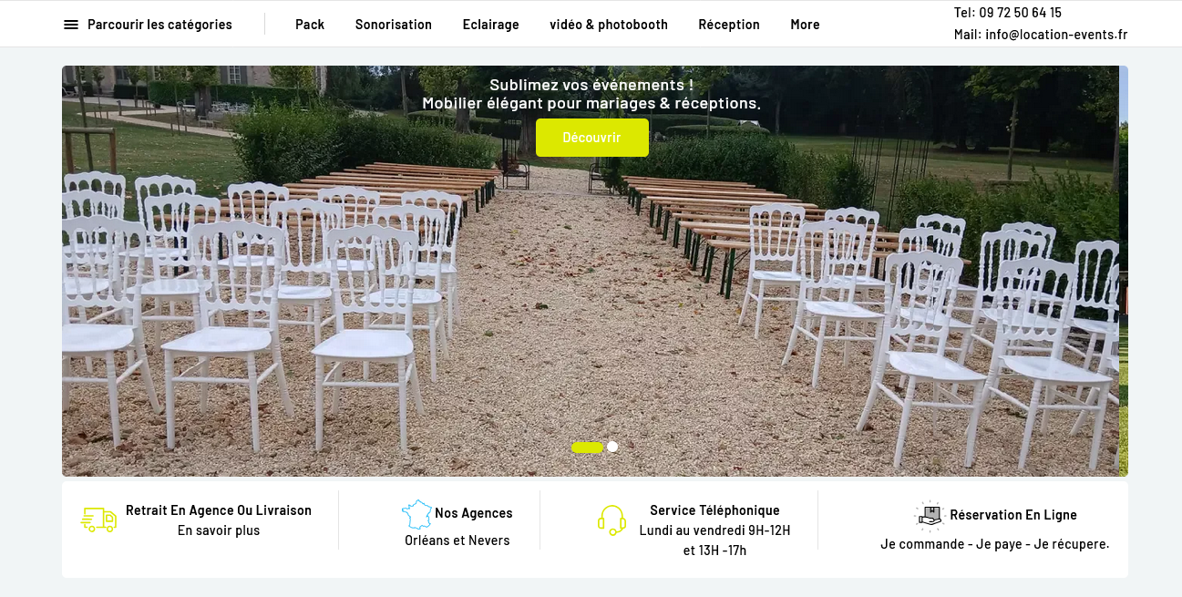The height and width of the screenshot is (597, 1182).
Task: Click the info@location-events.fr email address
Action: pos(1056,35)
